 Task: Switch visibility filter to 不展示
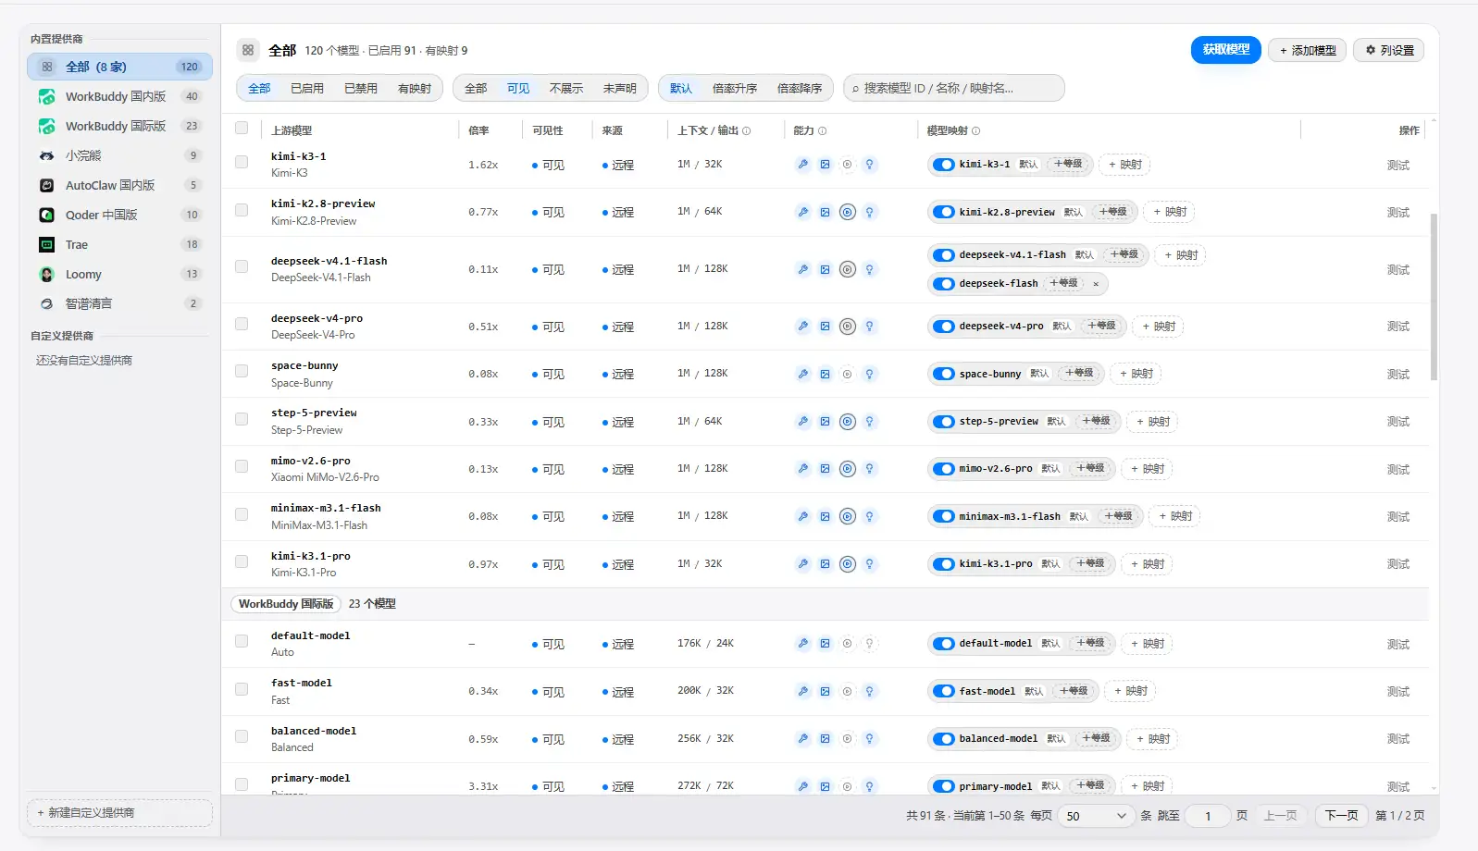(566, 89)
